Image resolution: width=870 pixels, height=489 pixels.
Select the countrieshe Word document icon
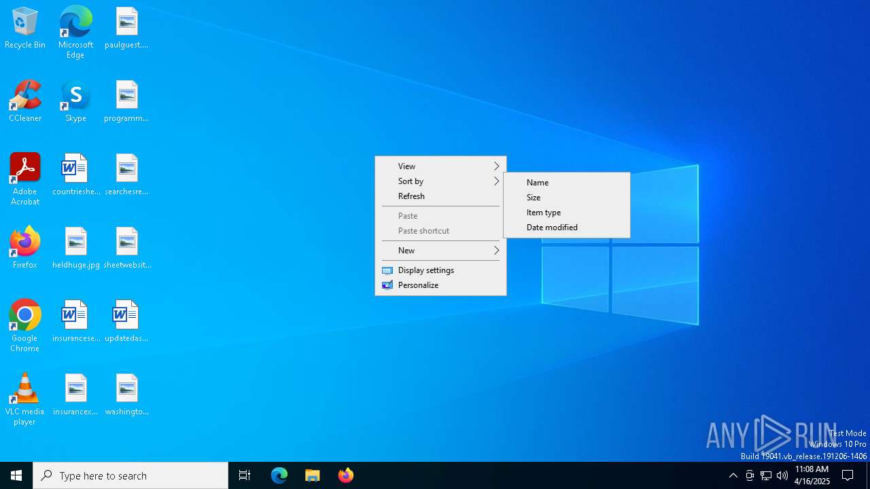(x=75, y=175)
